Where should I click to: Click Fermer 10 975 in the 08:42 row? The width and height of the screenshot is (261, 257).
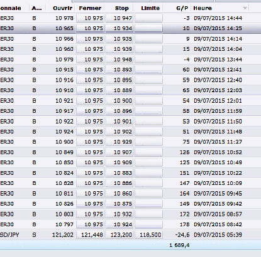pos(90,224)
